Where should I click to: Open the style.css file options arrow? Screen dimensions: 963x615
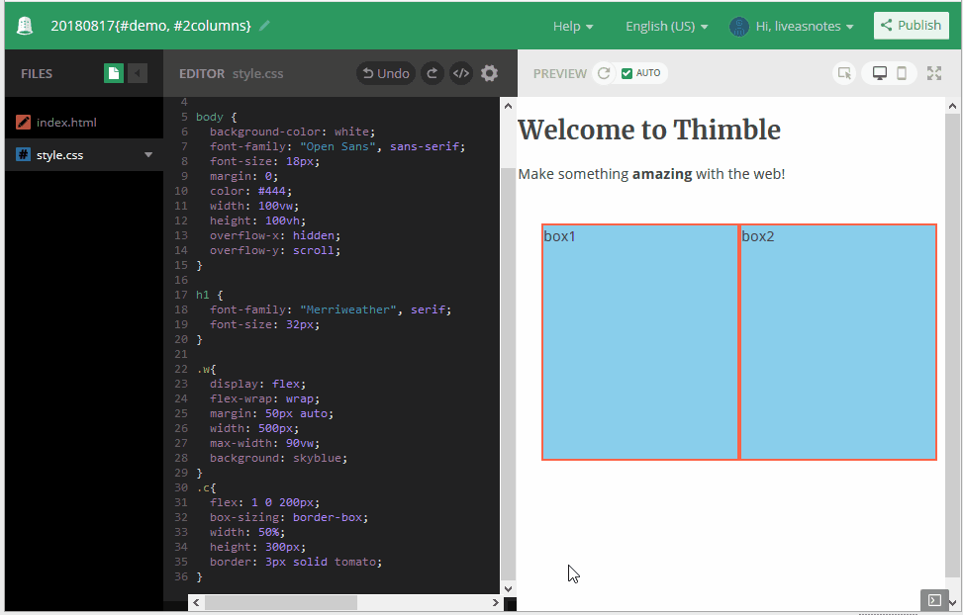coord(148,155)
